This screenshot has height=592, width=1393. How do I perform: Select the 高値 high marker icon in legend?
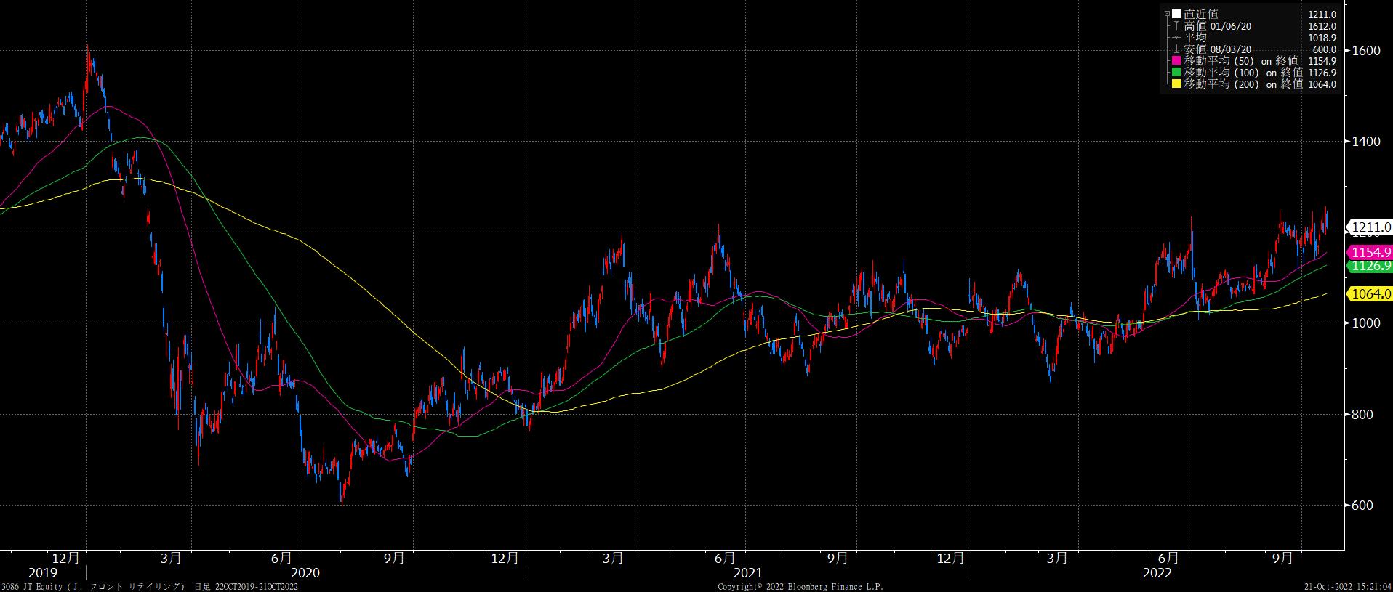[x=1176, y=26]
